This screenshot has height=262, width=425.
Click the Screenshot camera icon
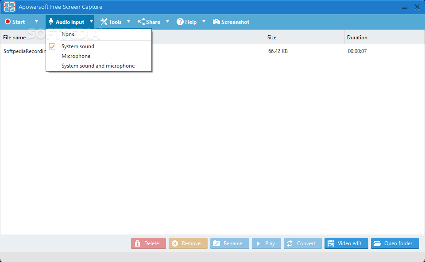tap(216, 22)
